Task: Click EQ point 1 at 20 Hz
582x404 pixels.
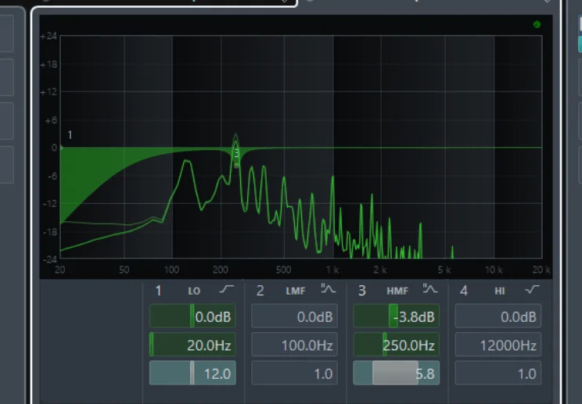Action: pos(61,148)
